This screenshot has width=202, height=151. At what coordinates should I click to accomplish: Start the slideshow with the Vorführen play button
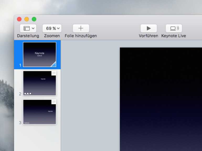point(149,28)
